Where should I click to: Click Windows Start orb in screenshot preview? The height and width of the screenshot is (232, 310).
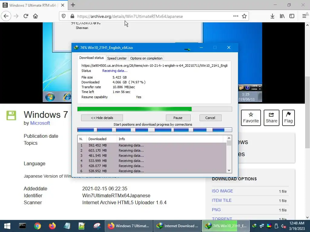50,97
